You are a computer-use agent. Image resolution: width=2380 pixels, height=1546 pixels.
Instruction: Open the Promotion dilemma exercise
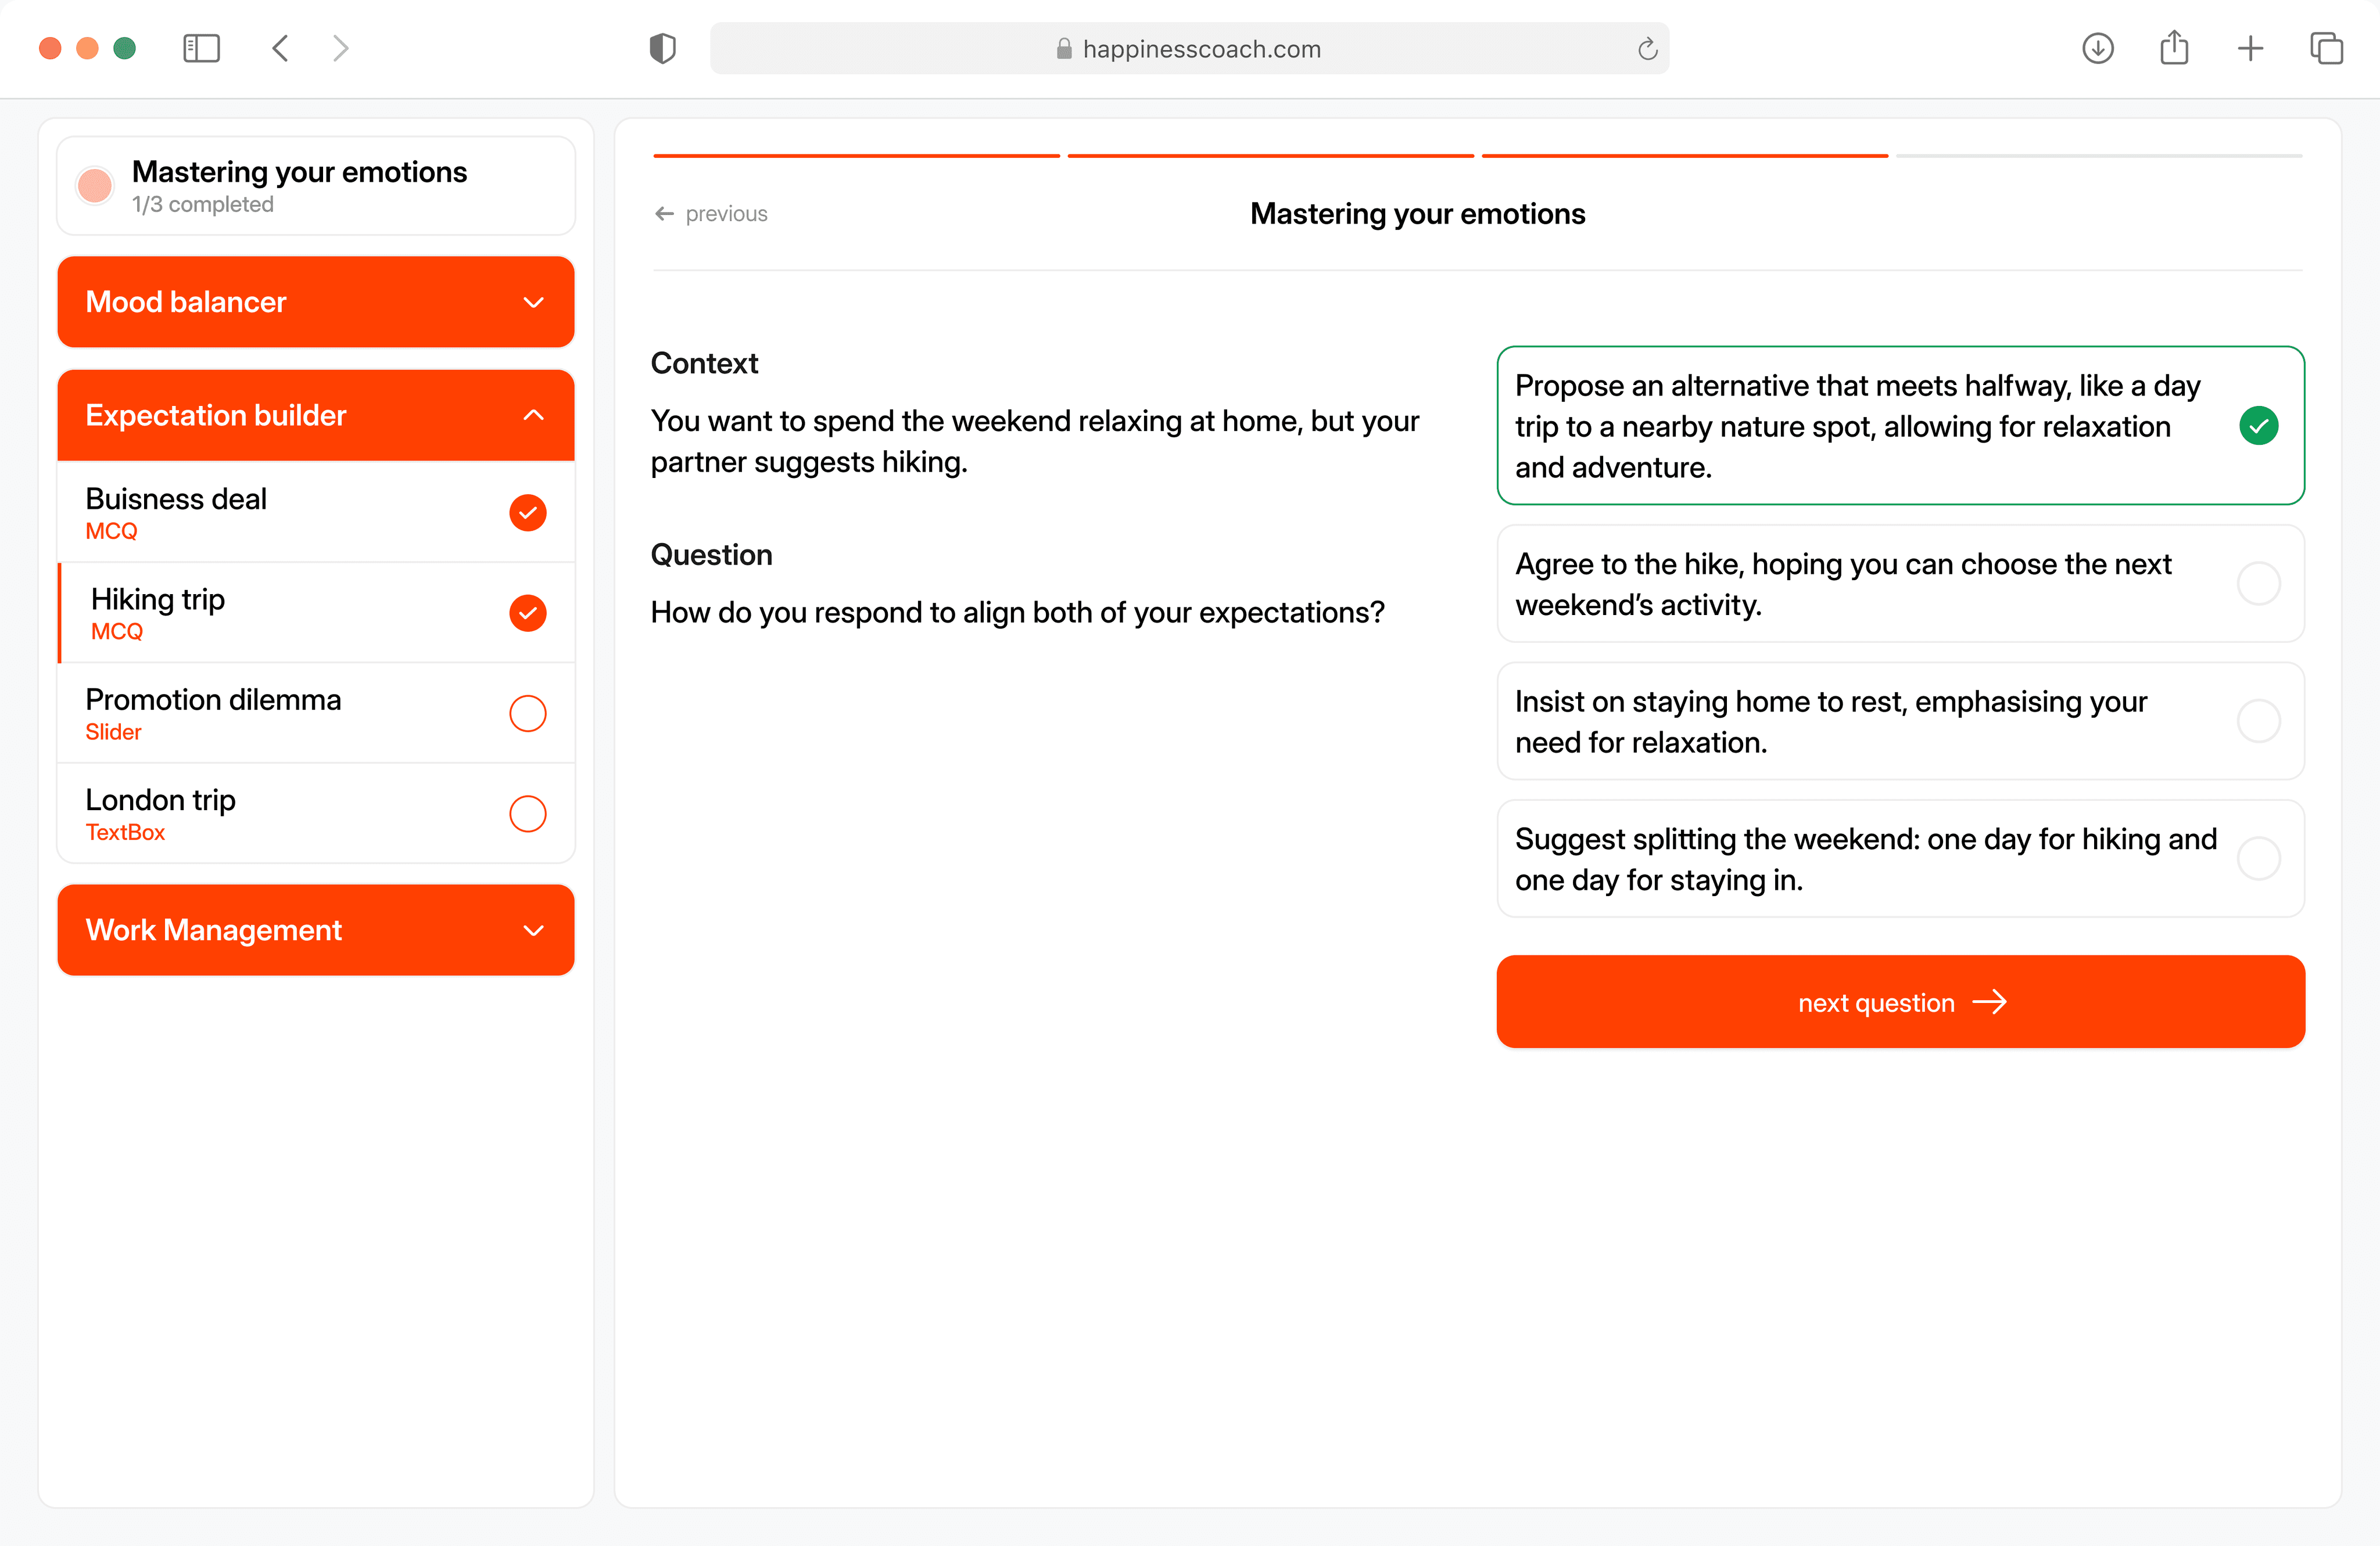[x=315, y=714]
